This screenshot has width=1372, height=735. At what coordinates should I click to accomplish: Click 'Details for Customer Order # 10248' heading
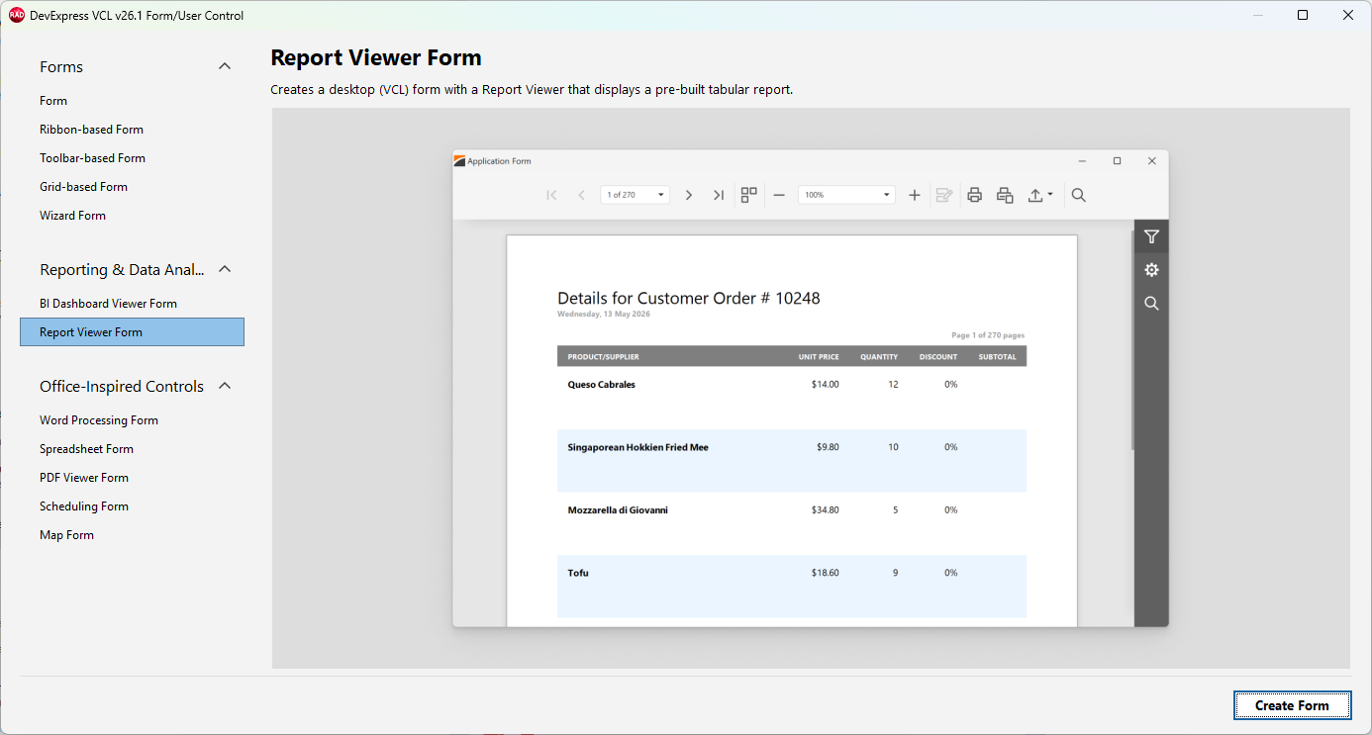click(x=689, y=298)
